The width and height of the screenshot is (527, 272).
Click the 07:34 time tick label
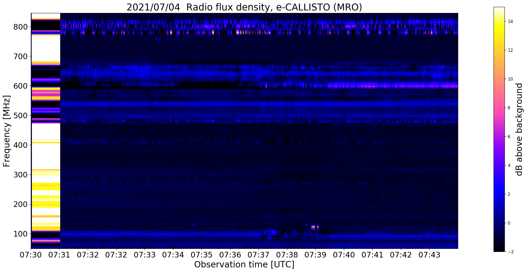point(173,255)
